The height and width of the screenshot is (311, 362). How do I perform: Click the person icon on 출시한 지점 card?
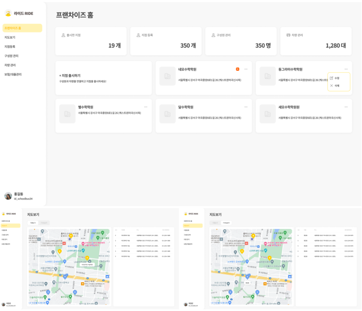[x=63, y=35]
